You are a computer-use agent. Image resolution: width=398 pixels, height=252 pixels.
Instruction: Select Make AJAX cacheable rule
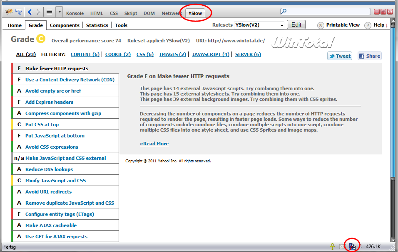coord(65,225)
